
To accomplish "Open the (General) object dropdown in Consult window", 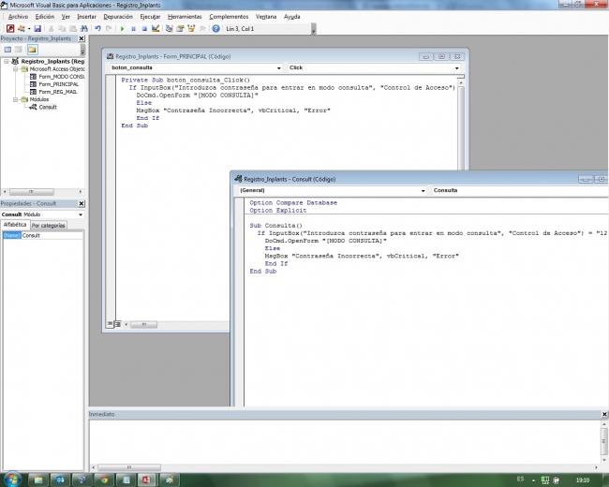I will click(423, 191).
